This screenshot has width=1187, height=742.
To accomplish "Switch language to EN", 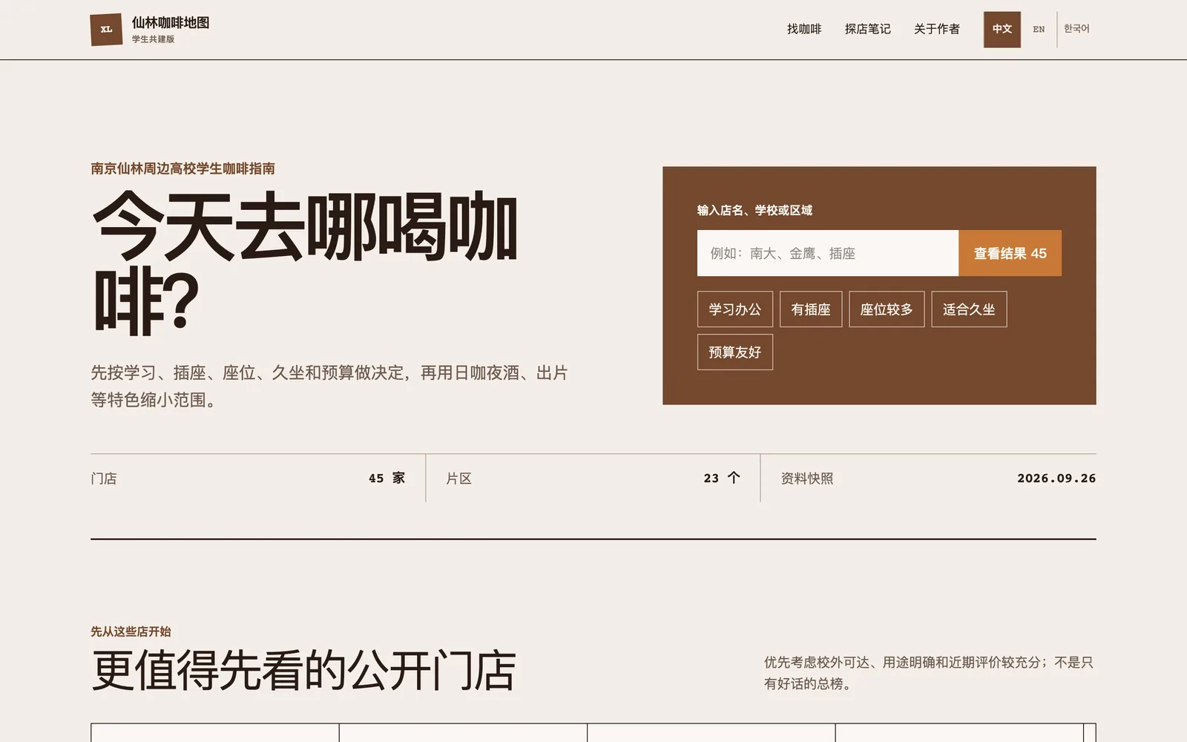I will [1039, 30].
